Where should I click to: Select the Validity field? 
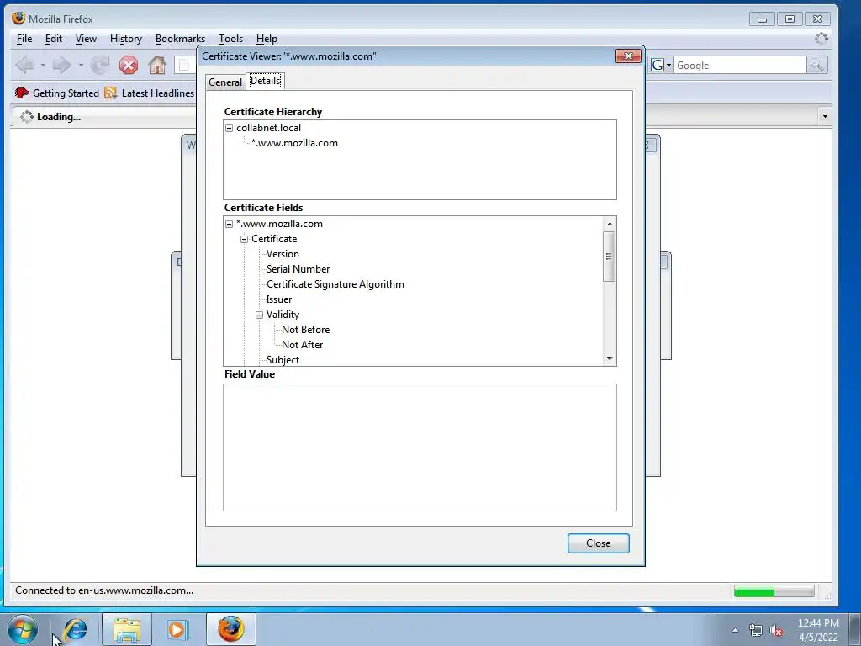click(283, 315)
